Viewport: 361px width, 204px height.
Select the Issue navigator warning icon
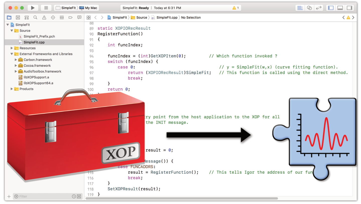pyautogui.click(x=44, y=17)
